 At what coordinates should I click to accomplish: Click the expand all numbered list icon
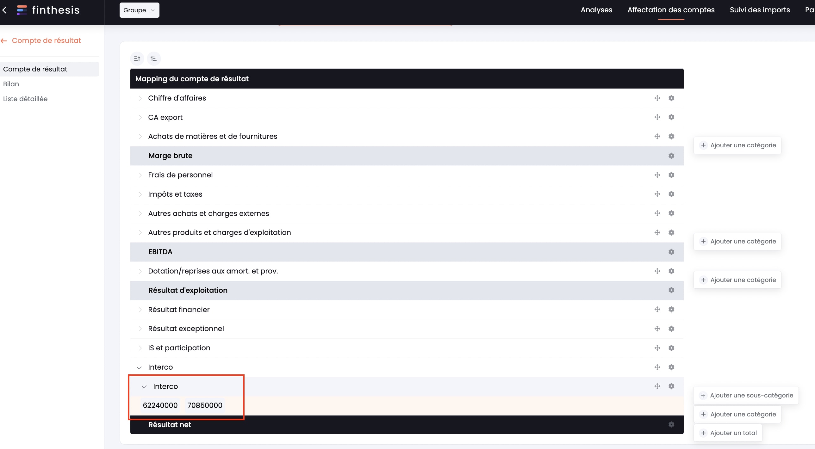pos(154,58)
